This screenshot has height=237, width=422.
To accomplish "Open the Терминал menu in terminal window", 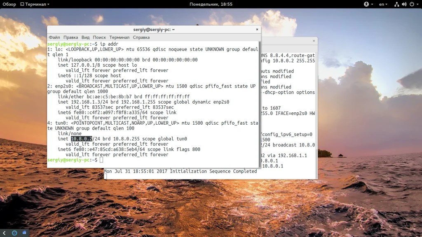I will pos(119,37).
